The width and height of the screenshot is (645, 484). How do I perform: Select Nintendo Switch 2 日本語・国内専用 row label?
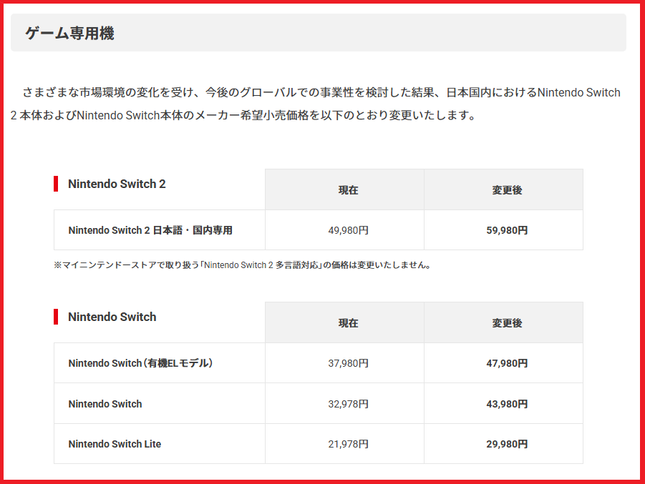click(x=150, y=230)
